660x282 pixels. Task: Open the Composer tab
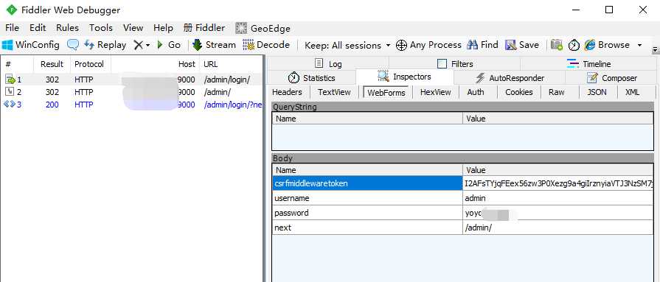point(611,78)
